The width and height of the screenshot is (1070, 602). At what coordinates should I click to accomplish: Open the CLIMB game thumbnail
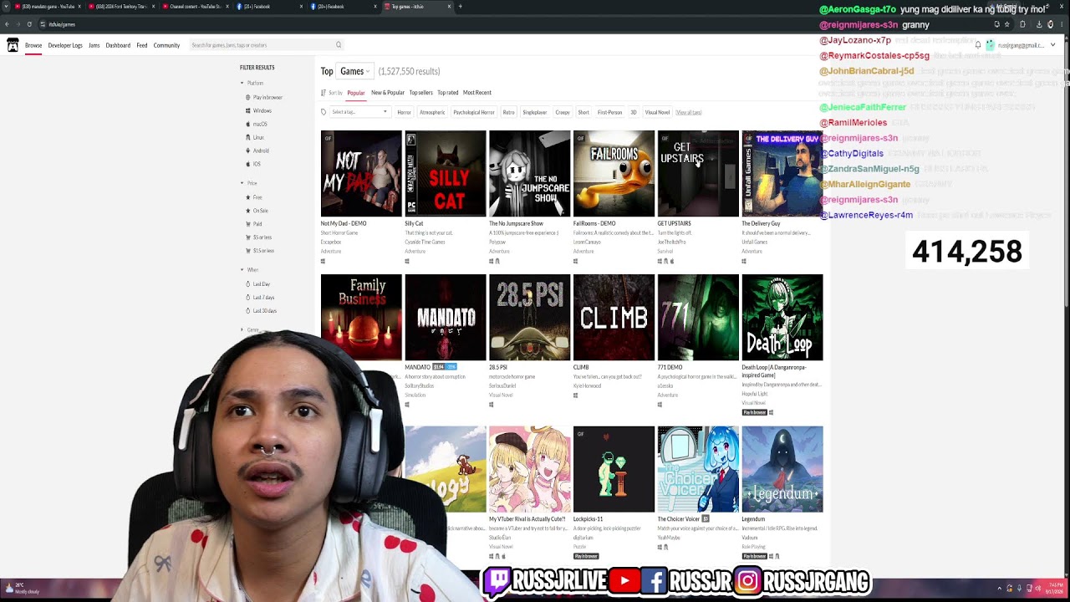pyautogui.click(x=614, y=318)
